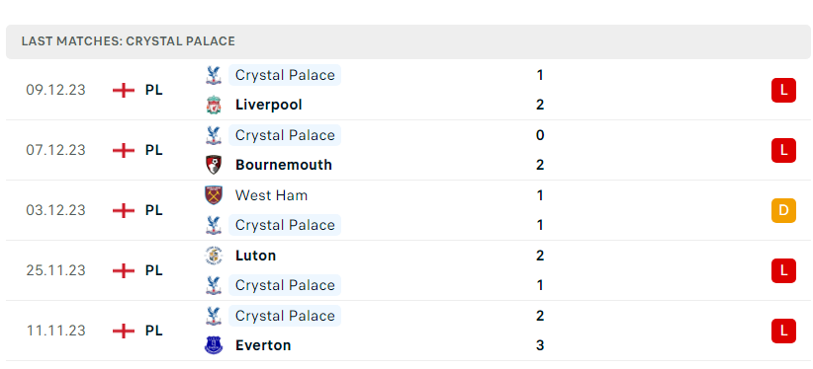Screen dimensions: 813x369
Task: Open the West Ham team link
Action: coord(271,195)
